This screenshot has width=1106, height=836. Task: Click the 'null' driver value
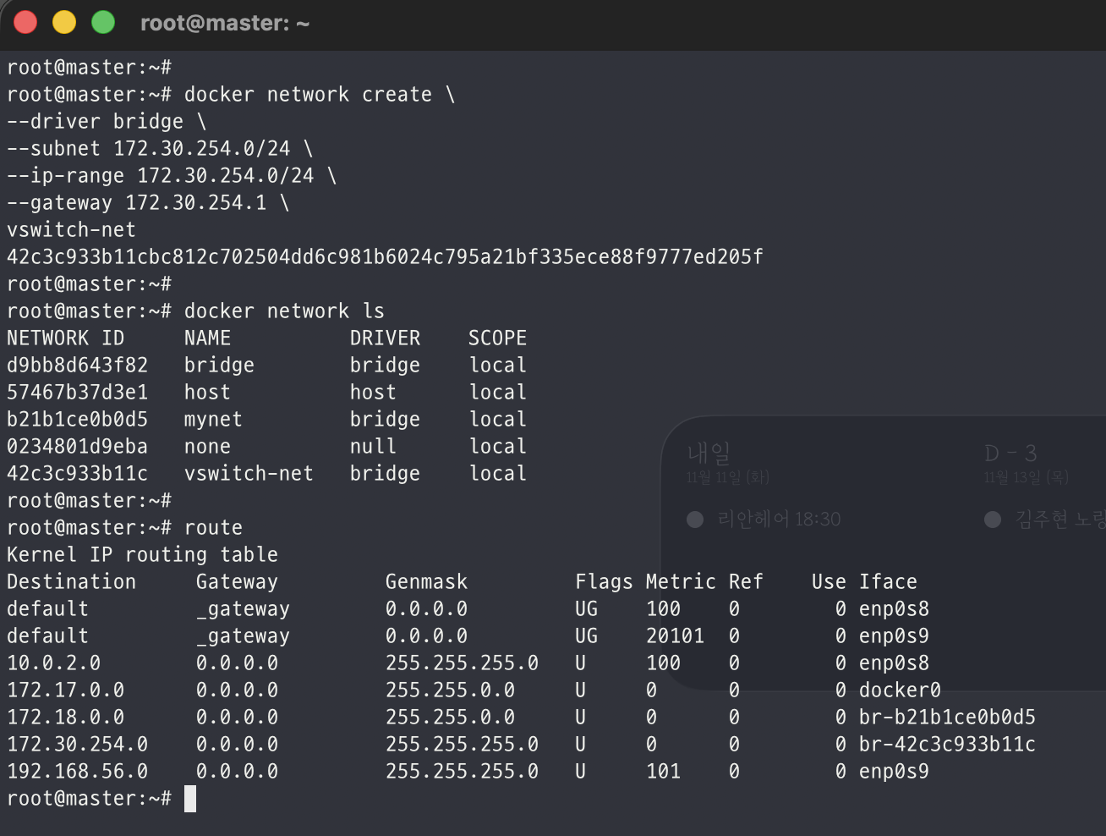tap(373, 447)
